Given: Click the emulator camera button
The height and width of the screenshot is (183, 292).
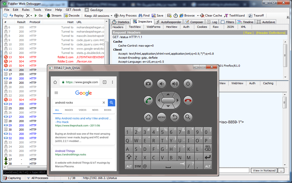Looking at the screenshot, I should (148, 84).
